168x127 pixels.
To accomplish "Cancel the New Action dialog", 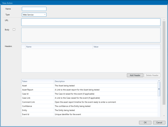I will [x=159, y=123].
